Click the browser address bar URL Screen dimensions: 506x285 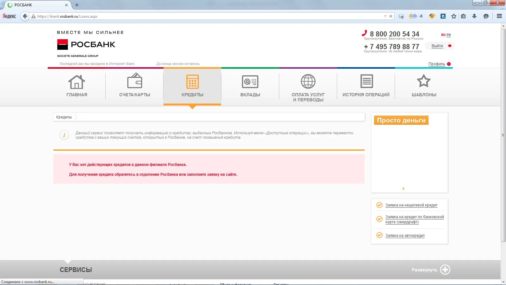(67, 16)
